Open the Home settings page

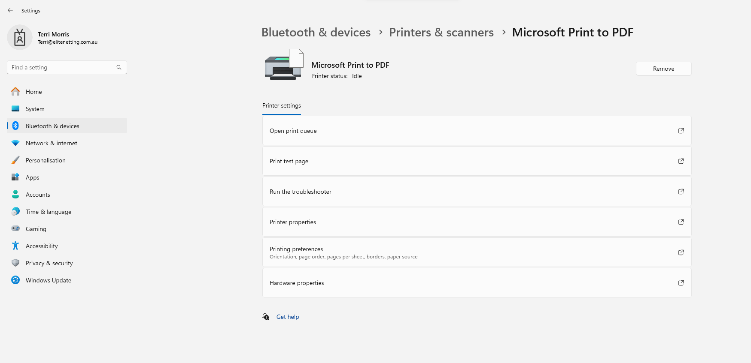67,92
